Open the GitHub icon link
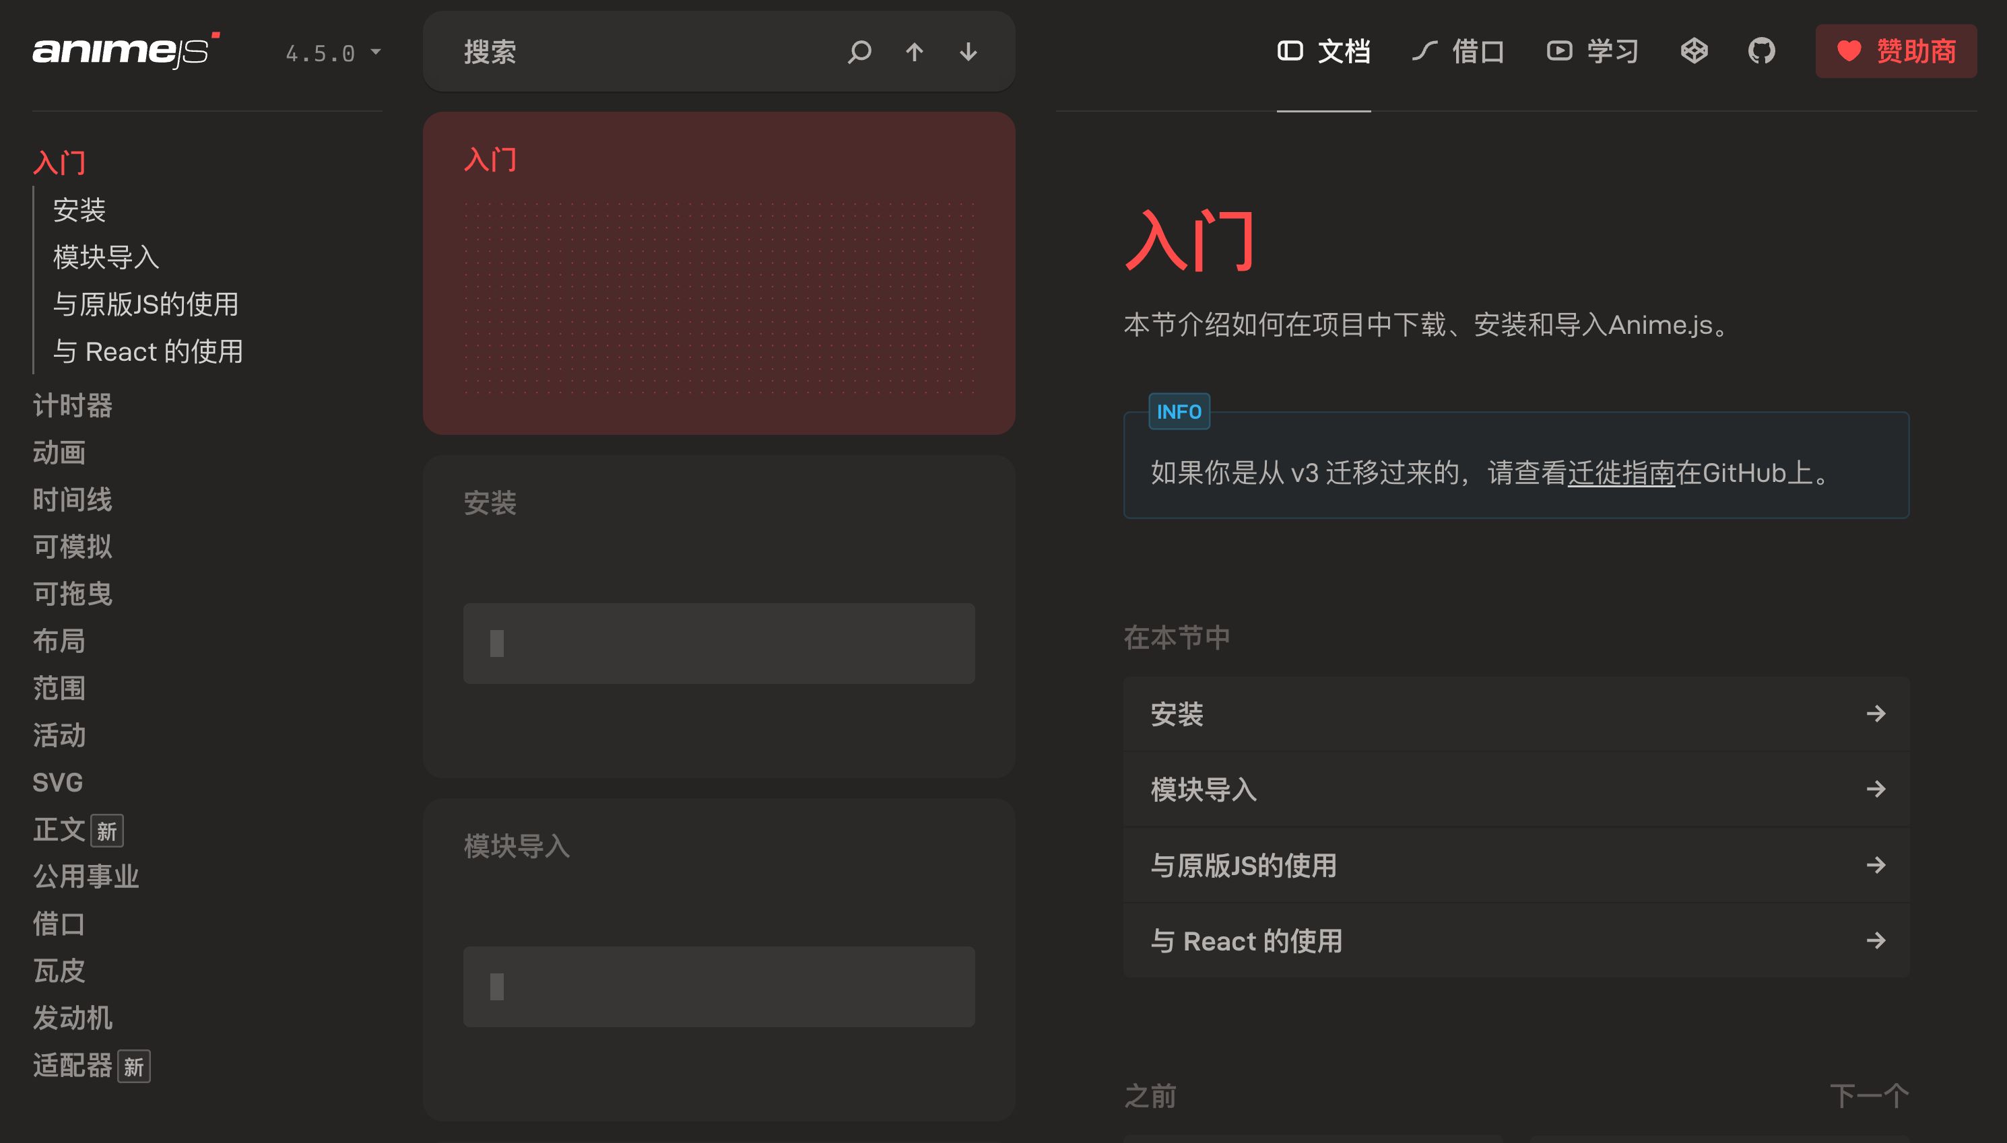The image size is (2007, 1143). tap(1762, 51)
